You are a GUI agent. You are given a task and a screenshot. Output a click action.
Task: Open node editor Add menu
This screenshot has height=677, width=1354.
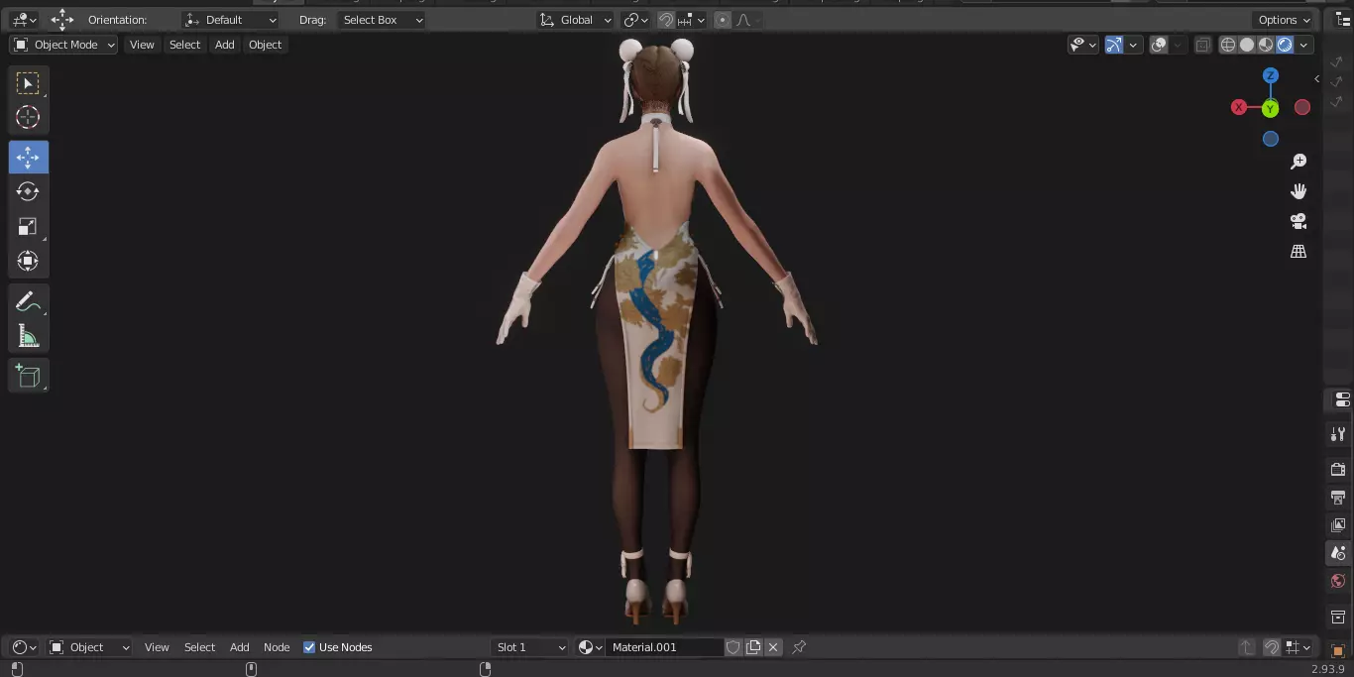[x=240, y=647]
